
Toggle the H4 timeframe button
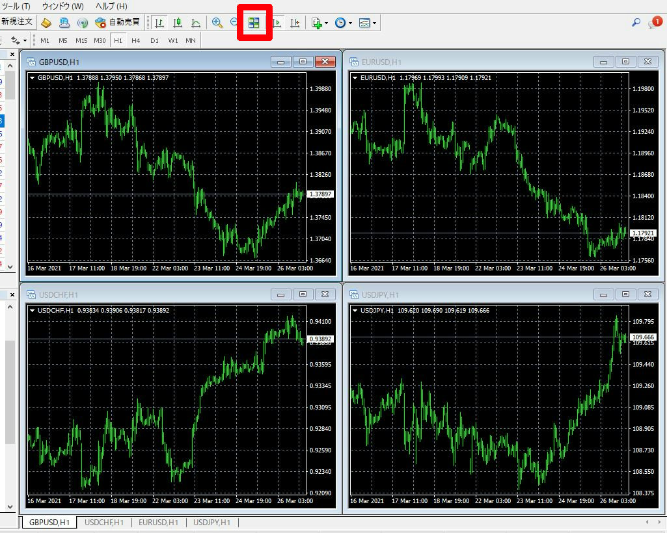click(136, 40)
